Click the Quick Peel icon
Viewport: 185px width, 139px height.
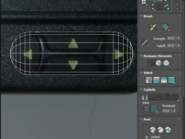point(153,129)
